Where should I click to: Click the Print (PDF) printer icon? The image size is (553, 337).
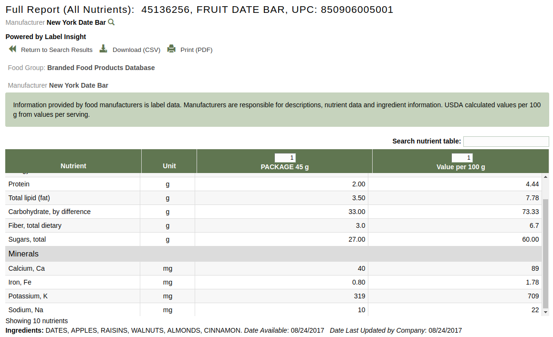point(171,49)
